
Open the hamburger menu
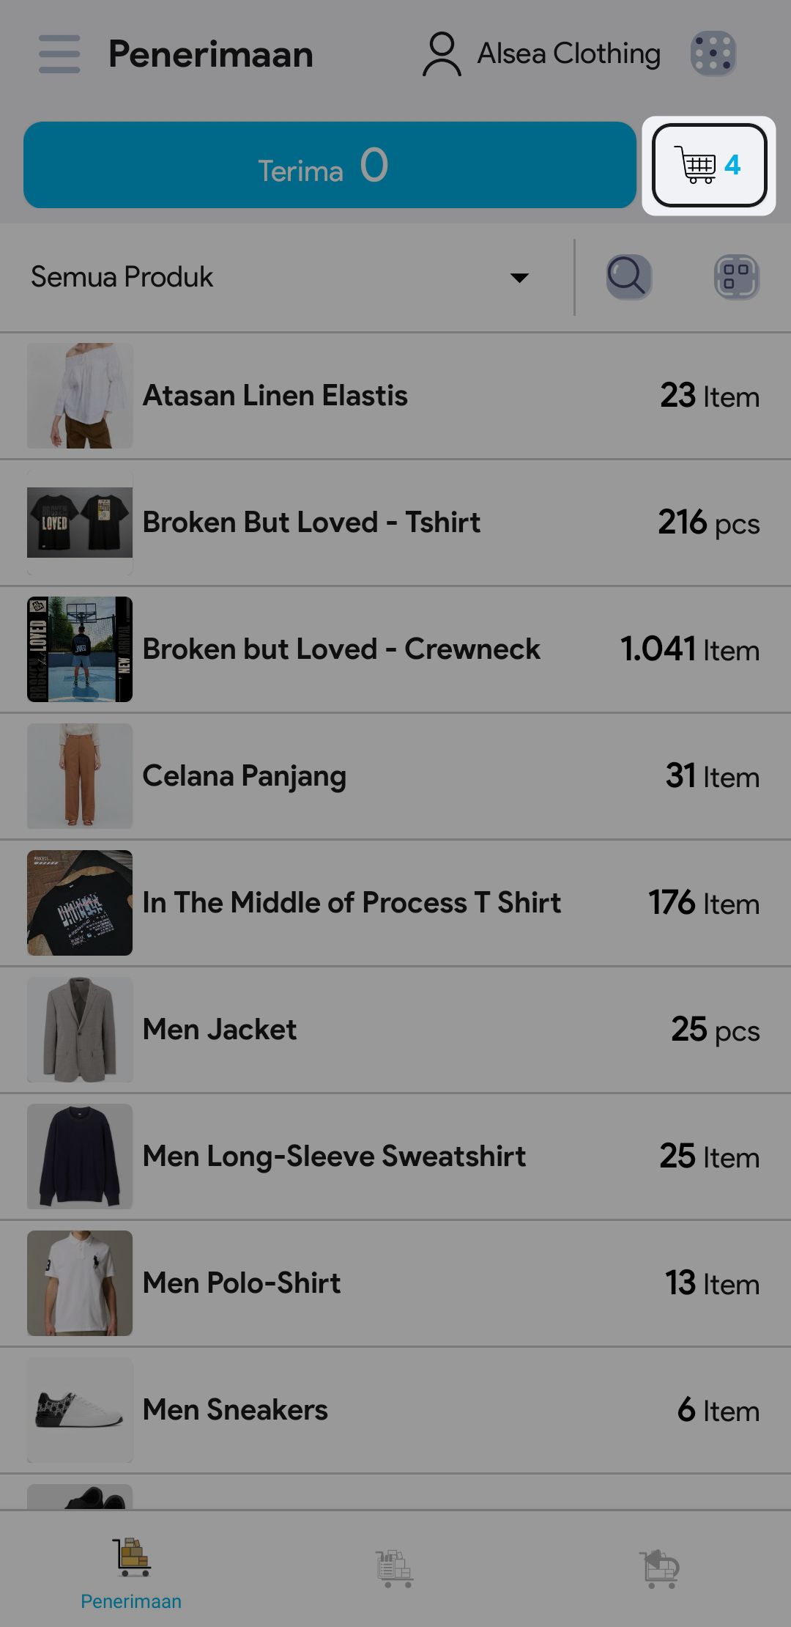tap(59, 54)
